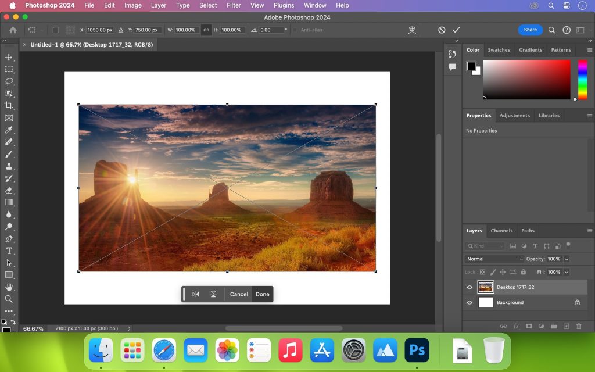Screen dimensions: 595x372
Task: Create a new layer
Action: (x=566, y=326)
